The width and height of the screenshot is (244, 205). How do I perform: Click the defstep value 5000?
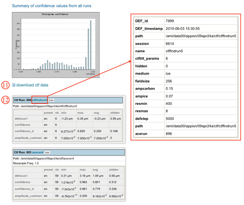(x=170, y=119)
